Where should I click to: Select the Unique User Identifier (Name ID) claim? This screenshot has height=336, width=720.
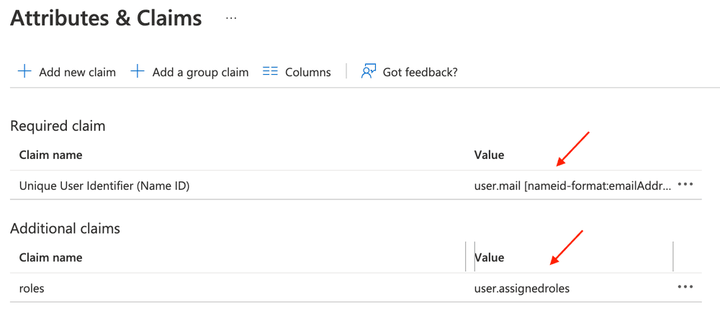click(x=104, y=186)
